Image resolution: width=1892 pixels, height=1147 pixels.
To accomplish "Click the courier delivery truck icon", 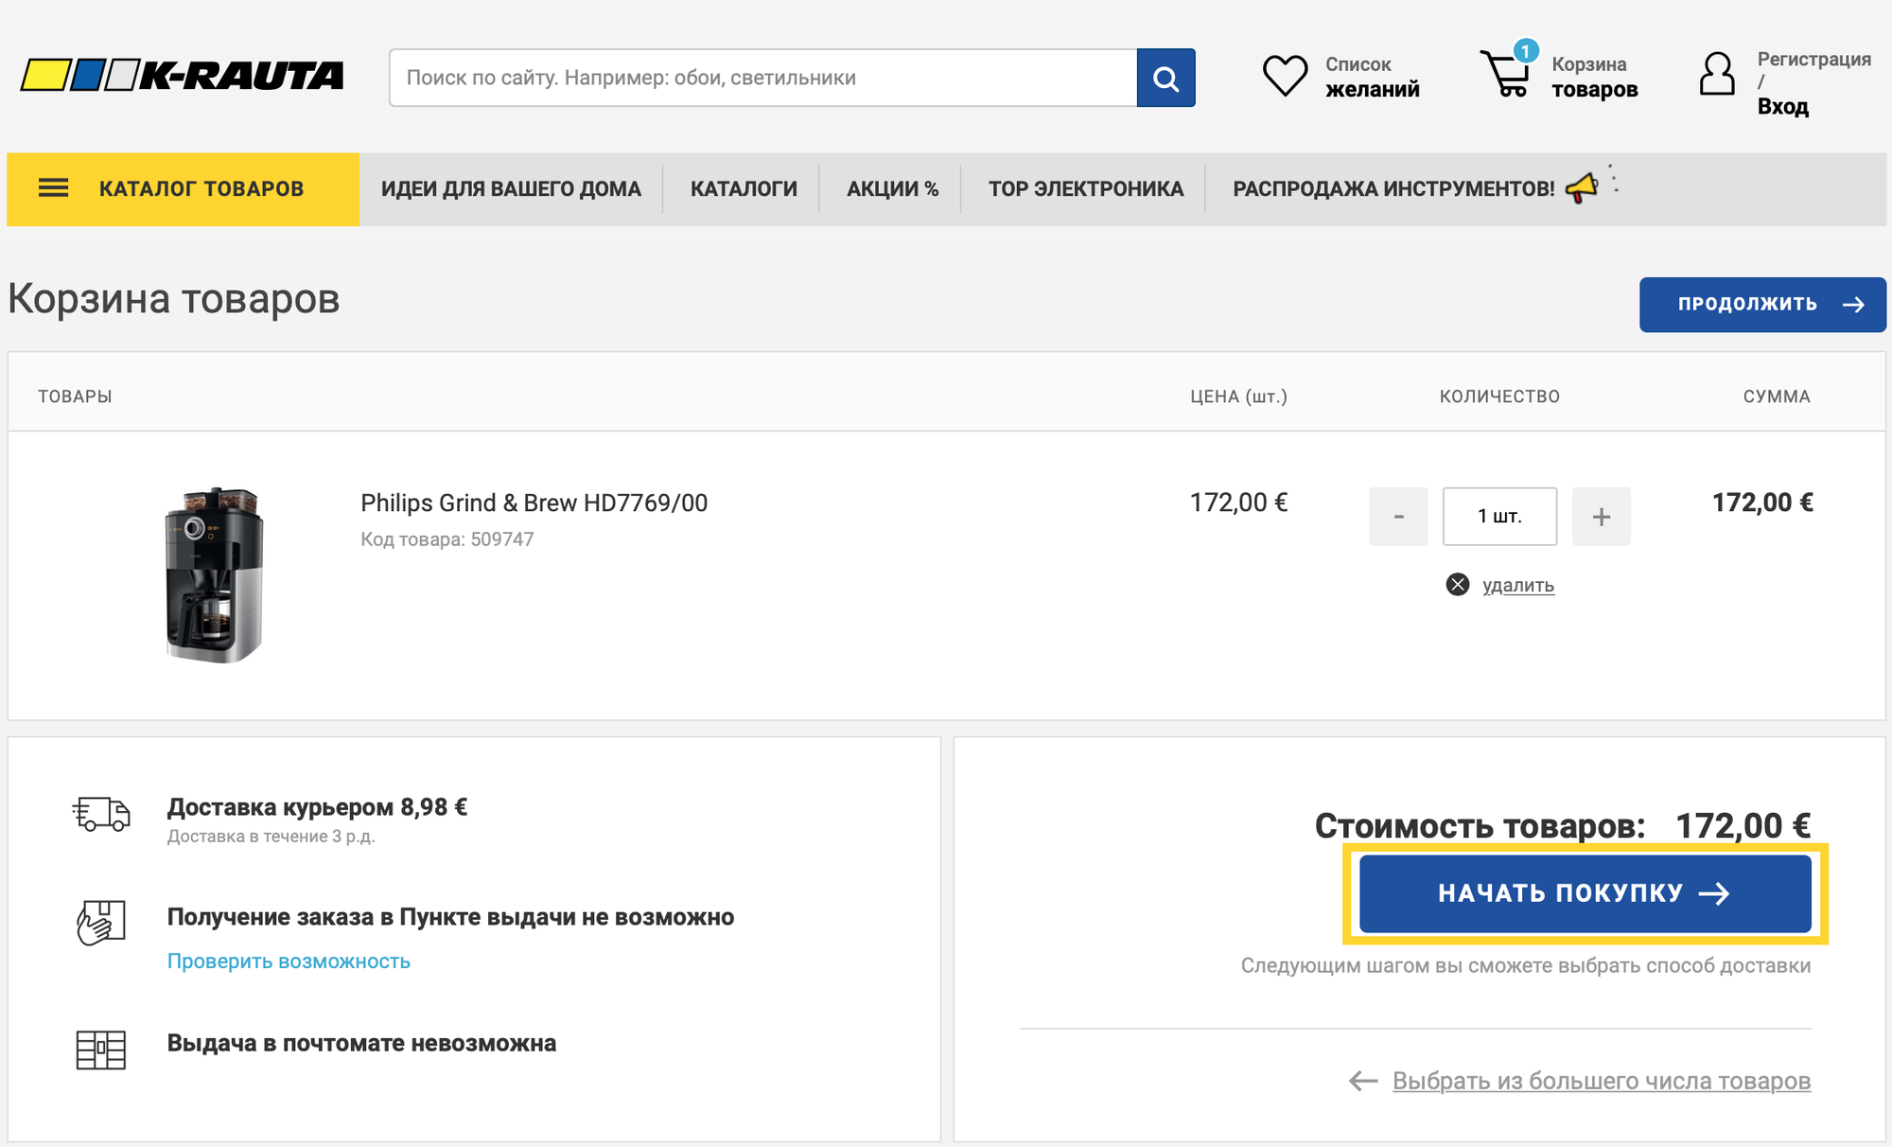I will click(101, 814).
